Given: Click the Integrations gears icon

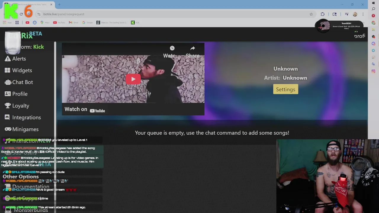Looking at the screenshot, I should click(8, 117).
